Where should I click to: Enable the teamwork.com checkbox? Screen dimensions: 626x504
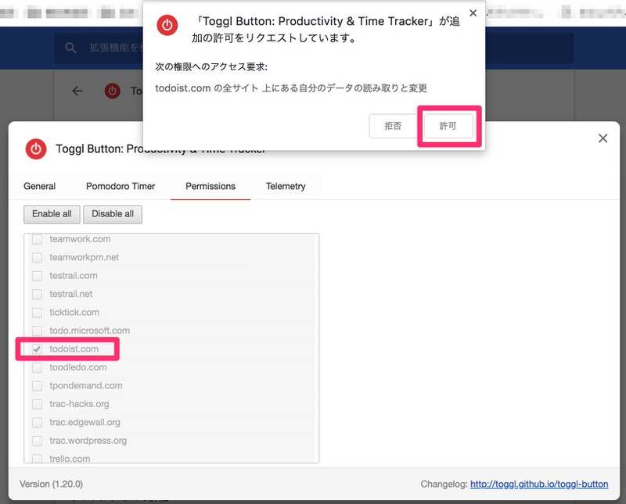click(x=37, y=239)
